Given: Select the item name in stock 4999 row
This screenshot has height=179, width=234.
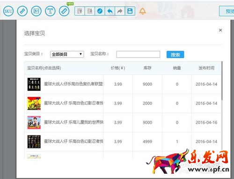Looking at the screenshot, I should (x=73, y=142).
